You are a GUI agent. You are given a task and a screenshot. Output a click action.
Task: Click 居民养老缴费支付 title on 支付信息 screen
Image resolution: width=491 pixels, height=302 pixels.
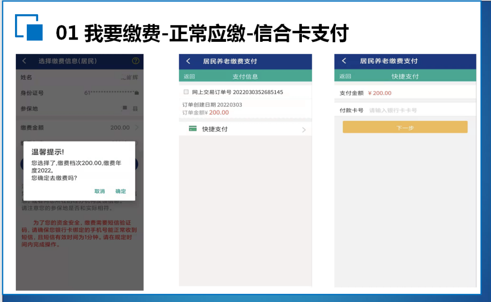(x=230, y=61)
